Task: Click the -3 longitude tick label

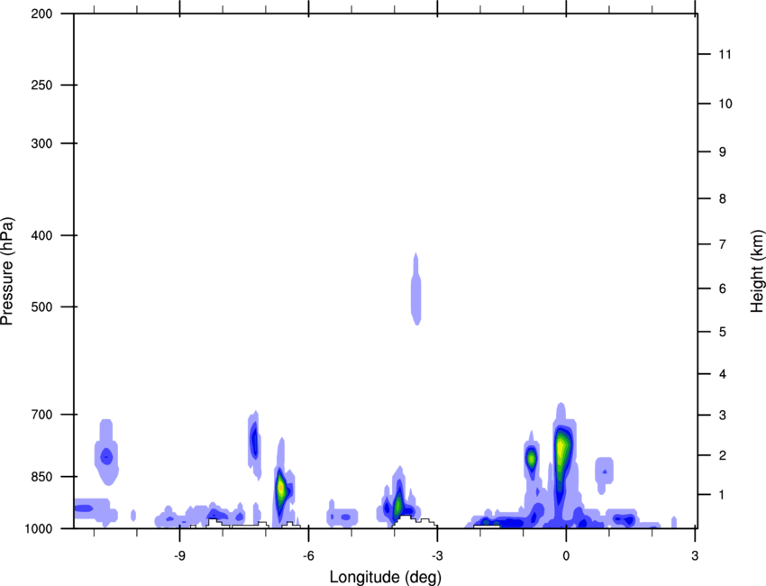Action: (437, 555)
